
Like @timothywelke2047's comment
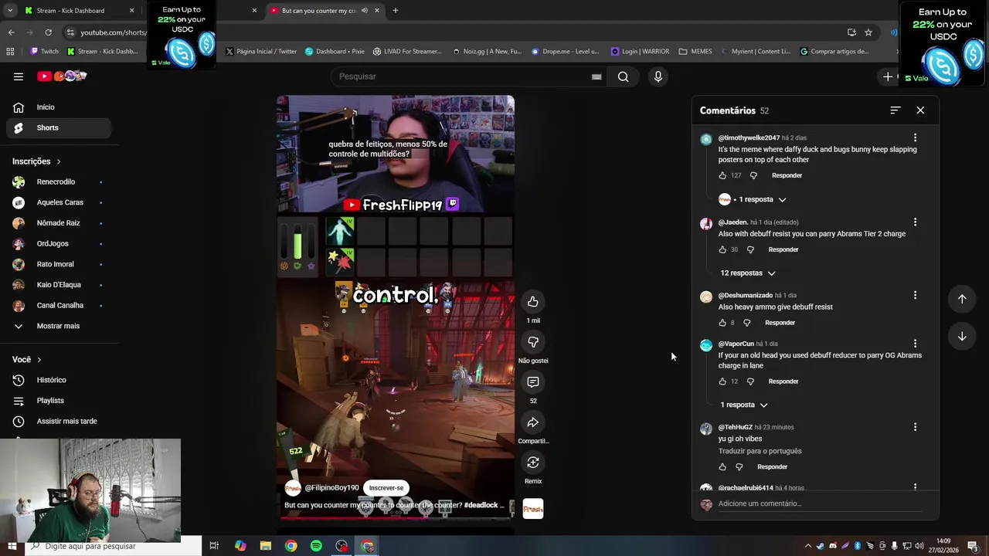pyautogui.click(x=722, y=175)
